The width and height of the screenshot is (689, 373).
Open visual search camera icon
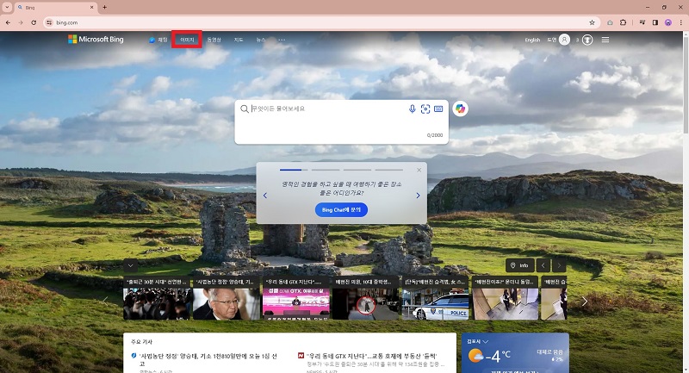click(425, 109)
